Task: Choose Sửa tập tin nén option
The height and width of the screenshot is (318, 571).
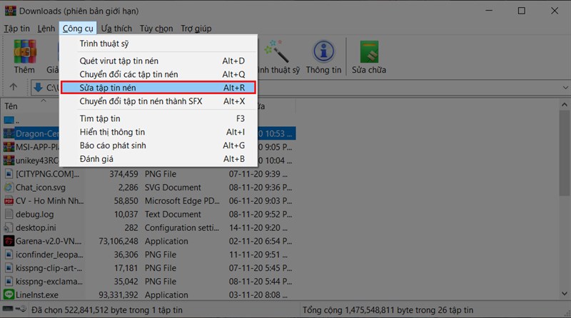Action: pyautogui.click(x=158, y=88)
